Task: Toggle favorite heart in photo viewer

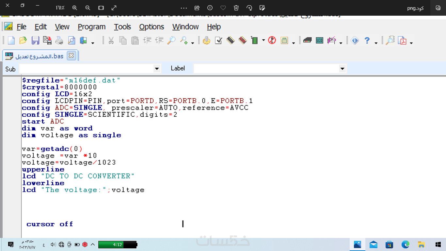Action: coord(223,8)
